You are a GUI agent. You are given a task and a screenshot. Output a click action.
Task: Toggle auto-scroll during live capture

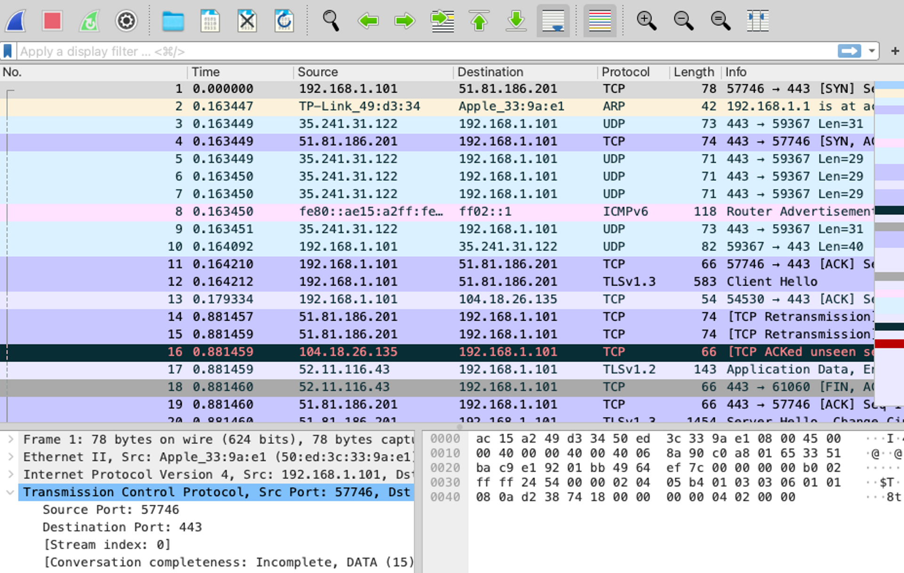pos(553,21)
